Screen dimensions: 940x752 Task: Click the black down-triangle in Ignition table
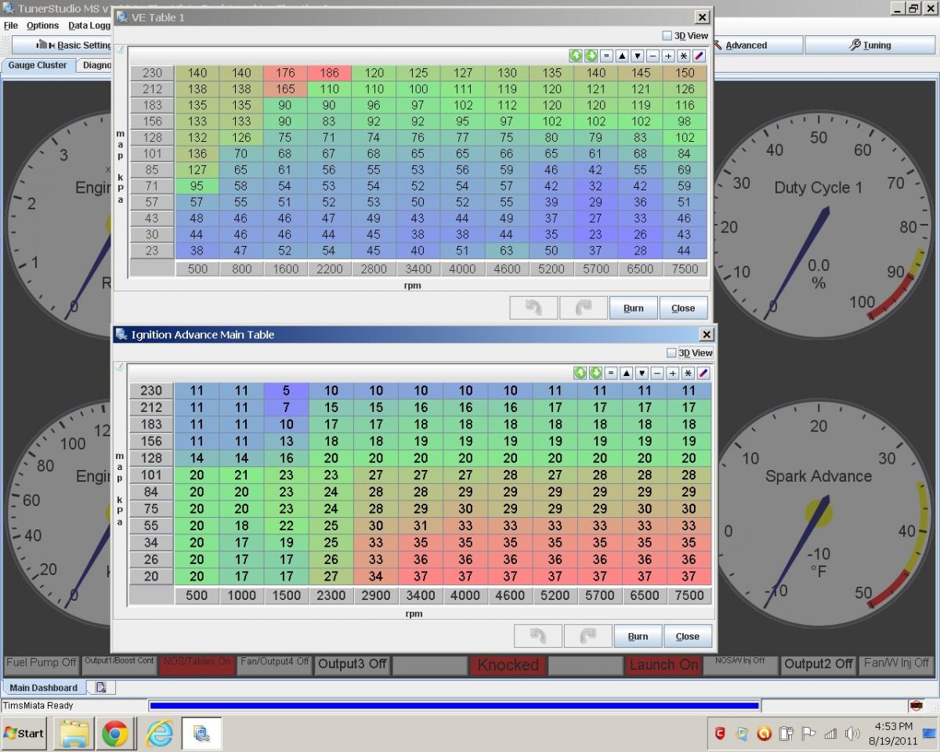642,374
